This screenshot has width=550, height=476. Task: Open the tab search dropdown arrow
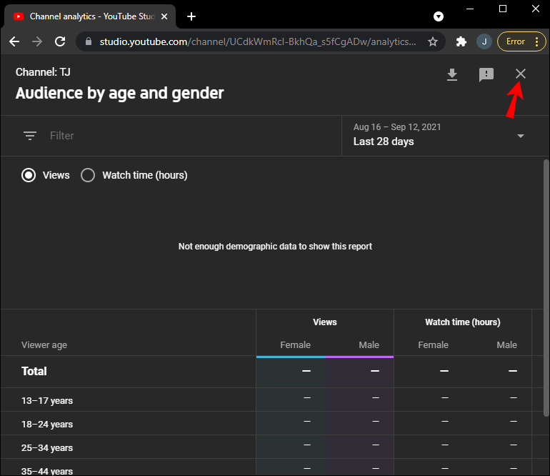[439, 16]
